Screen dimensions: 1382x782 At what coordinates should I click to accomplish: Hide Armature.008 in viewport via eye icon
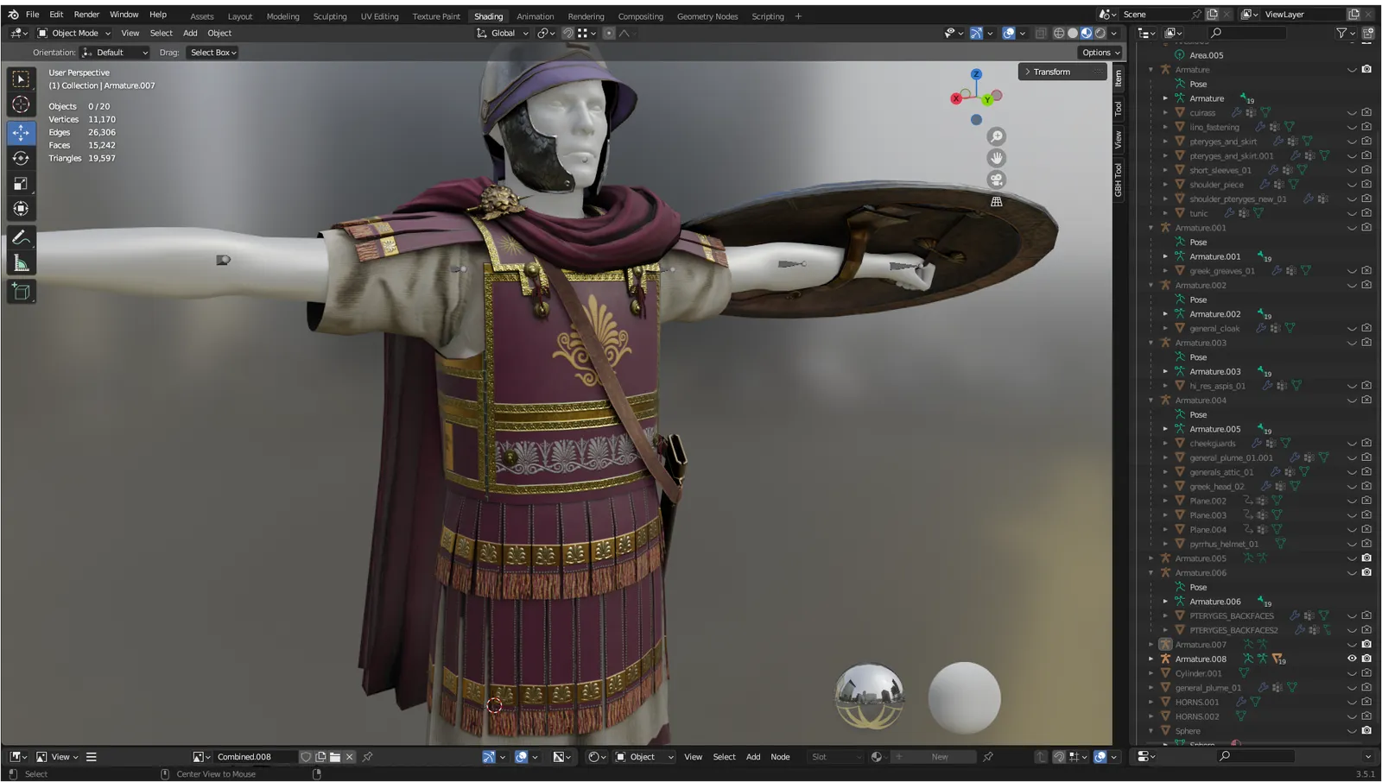(1352, 659)
